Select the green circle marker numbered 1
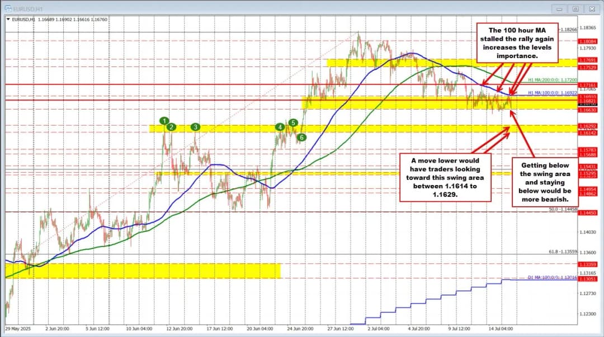 pos(164,121)
